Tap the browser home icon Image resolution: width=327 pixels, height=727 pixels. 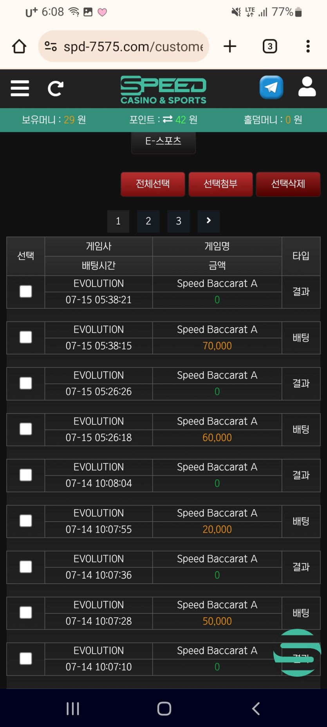[x=19, y=47]
